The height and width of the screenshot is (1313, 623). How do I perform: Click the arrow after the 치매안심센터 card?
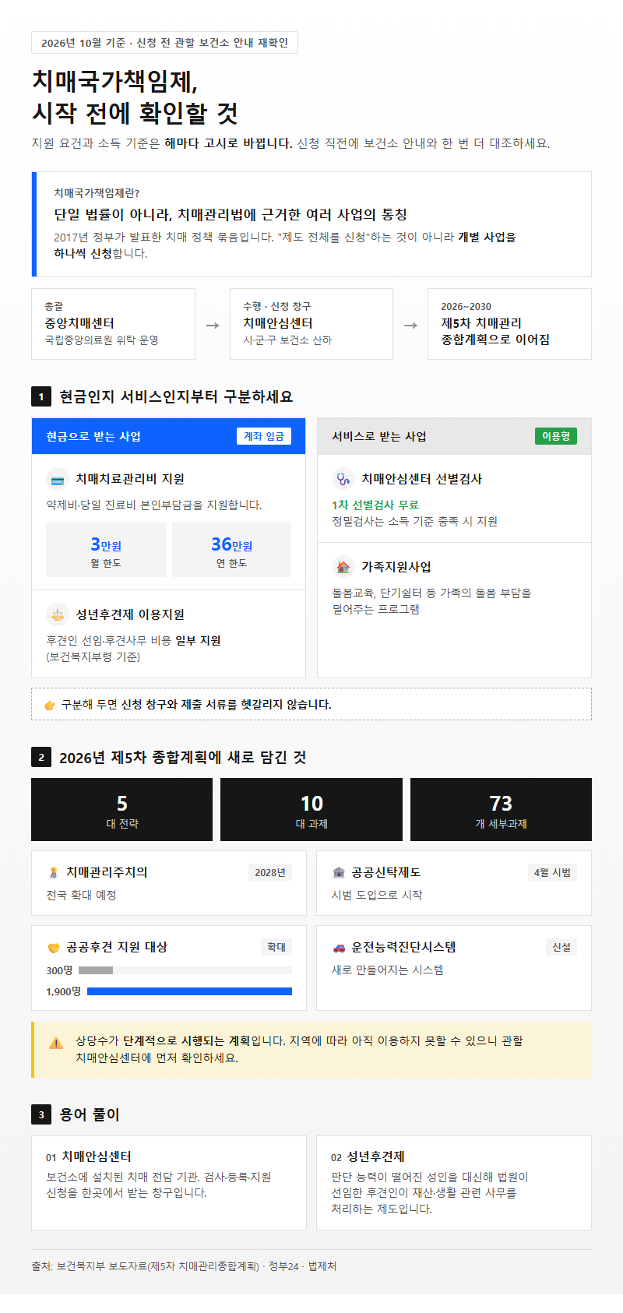[x=410, y=325]
